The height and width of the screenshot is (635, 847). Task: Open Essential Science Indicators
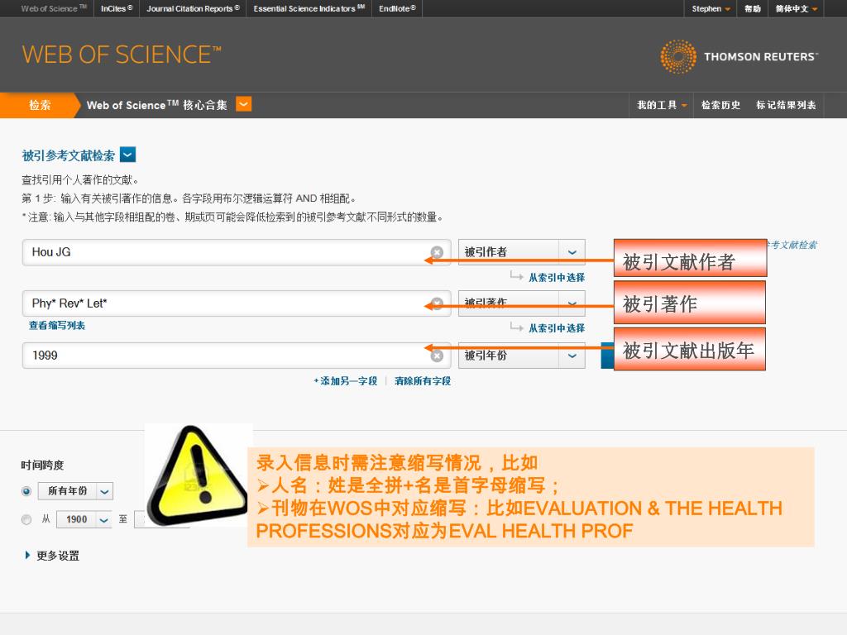(x=309, y=8)
